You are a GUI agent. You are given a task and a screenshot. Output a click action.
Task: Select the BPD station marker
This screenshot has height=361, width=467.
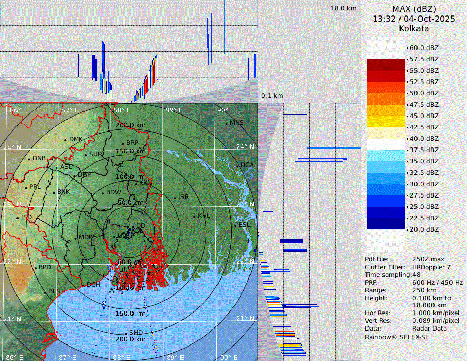pyautogui.click(x=35, y=268)
